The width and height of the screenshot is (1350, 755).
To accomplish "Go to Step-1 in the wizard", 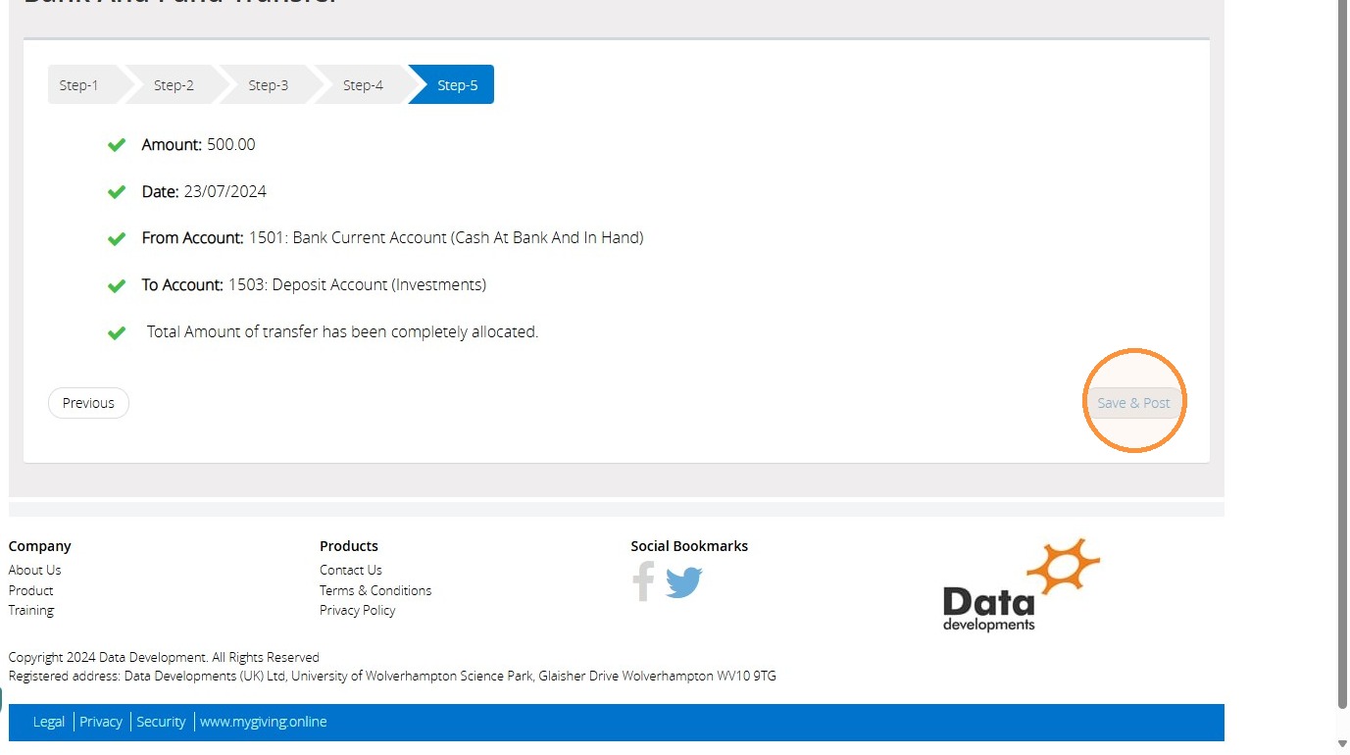I will (82, 84).
